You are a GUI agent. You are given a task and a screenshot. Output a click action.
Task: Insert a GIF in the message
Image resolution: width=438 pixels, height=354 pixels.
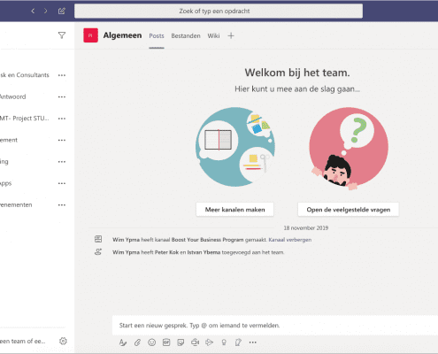point(166,342)
